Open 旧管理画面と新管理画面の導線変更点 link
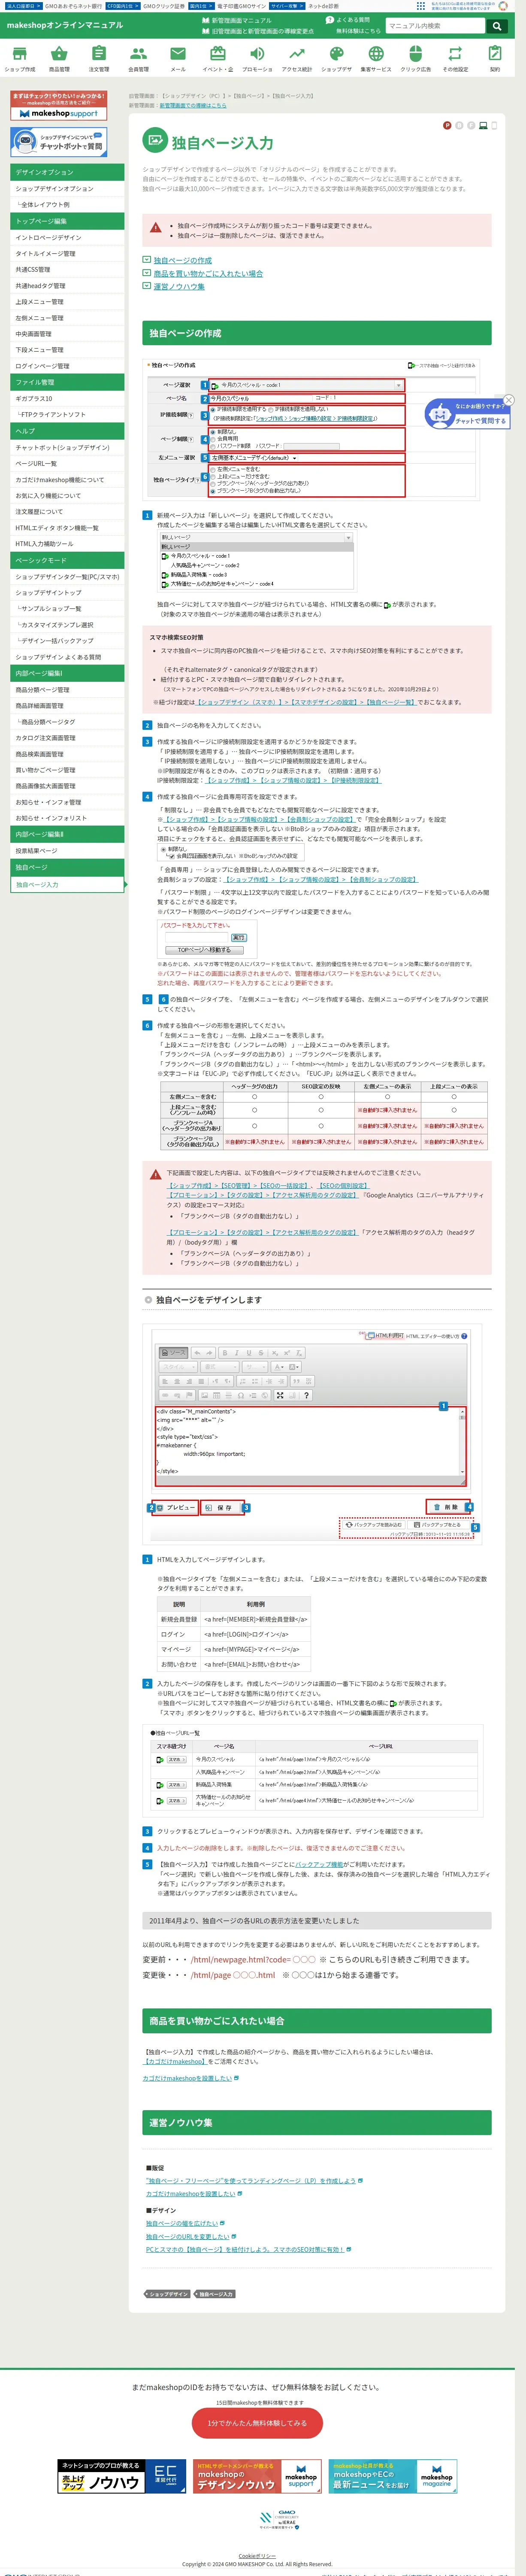Image resolution: width=526 pixels, height=2576 pixels. 258,31
